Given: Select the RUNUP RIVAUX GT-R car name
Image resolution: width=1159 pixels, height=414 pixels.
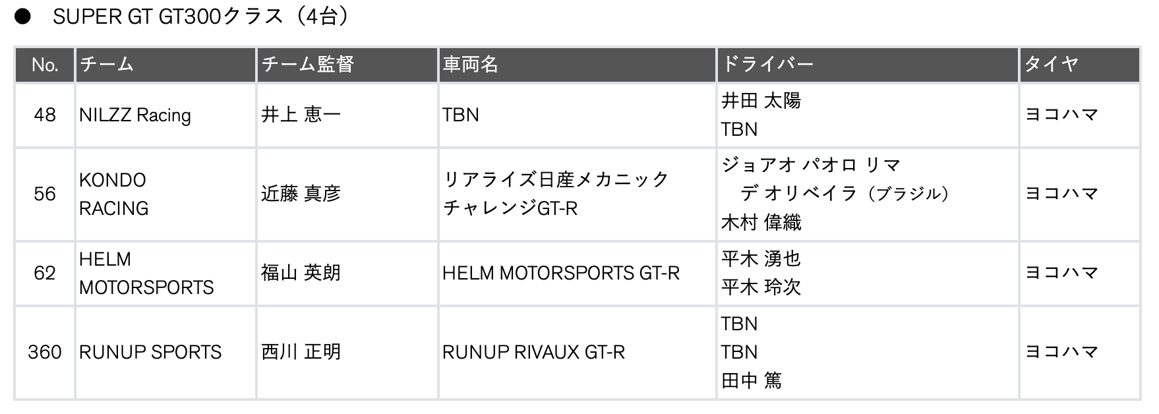Looking at the screenshot, I should coord(533,352).
